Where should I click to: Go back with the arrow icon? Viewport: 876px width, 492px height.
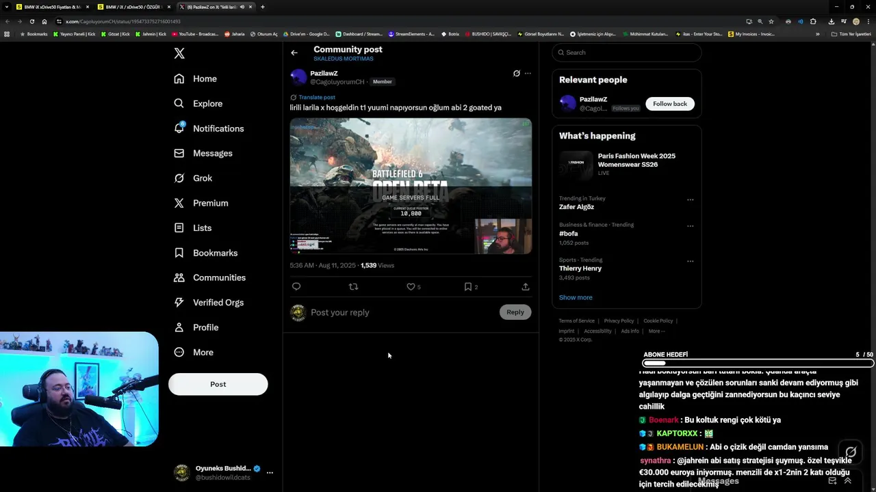pyautogui.click(x=294, y=53)
